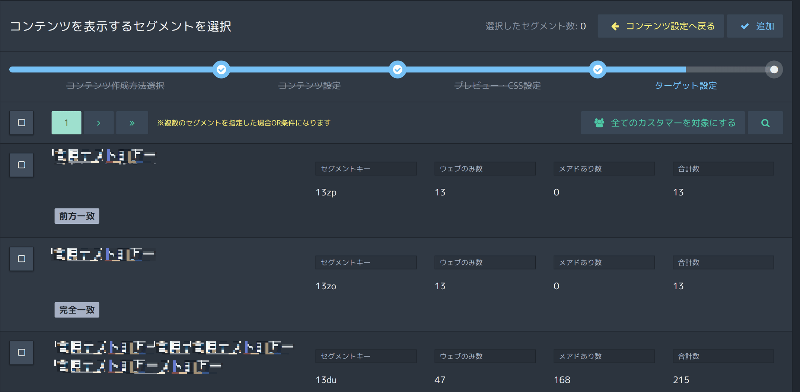This screenshot has width=800, height=392.
Task: Click 全てのカスタマーを対象にする button
Action: (x=663, y=123)
